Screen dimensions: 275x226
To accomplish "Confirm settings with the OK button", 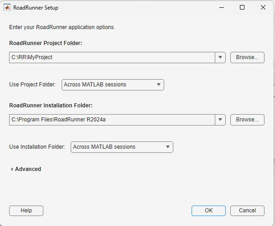I will coord(208,211).
